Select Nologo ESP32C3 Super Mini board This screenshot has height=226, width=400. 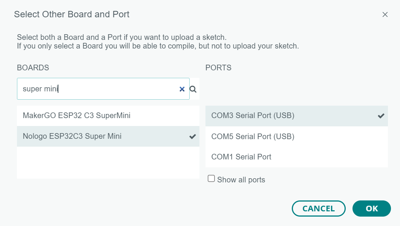pyautogui.click(x=72, y=136)
